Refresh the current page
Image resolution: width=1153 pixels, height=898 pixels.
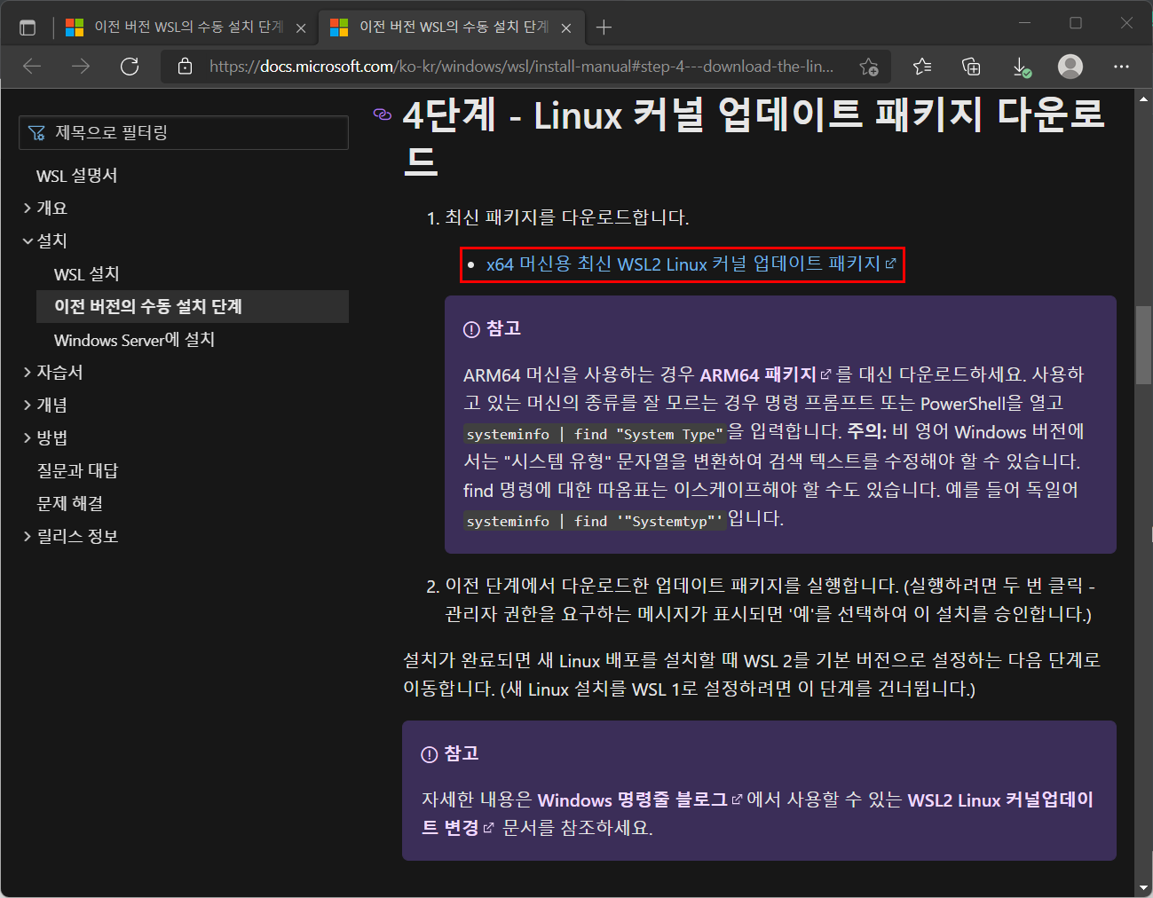coord(130,67)
